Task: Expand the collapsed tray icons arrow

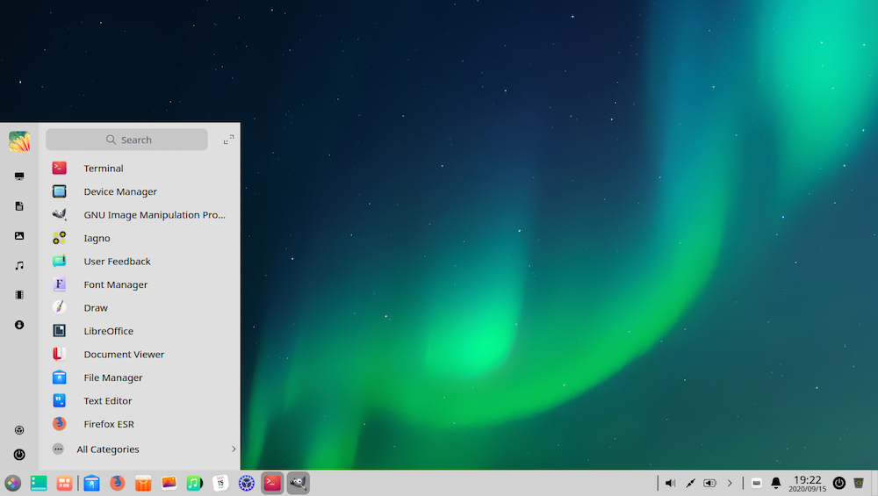Action: [x=730, y=483]
